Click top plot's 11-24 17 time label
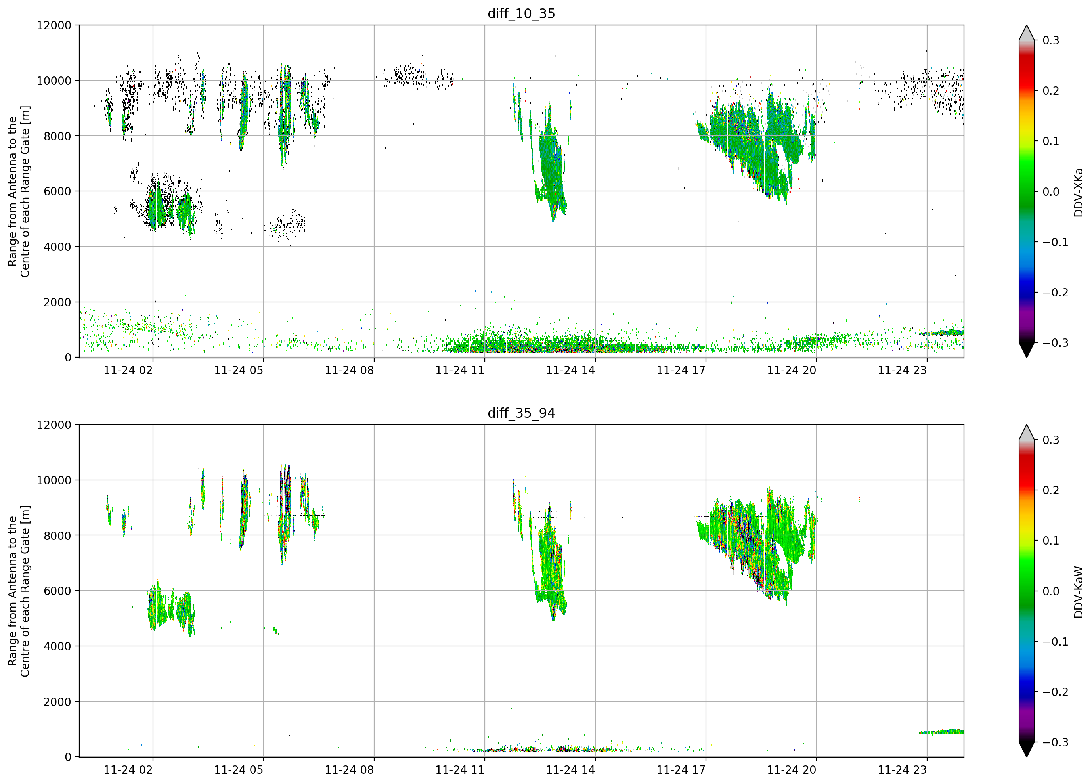The image size is (1092, 784). pos(681,370)
